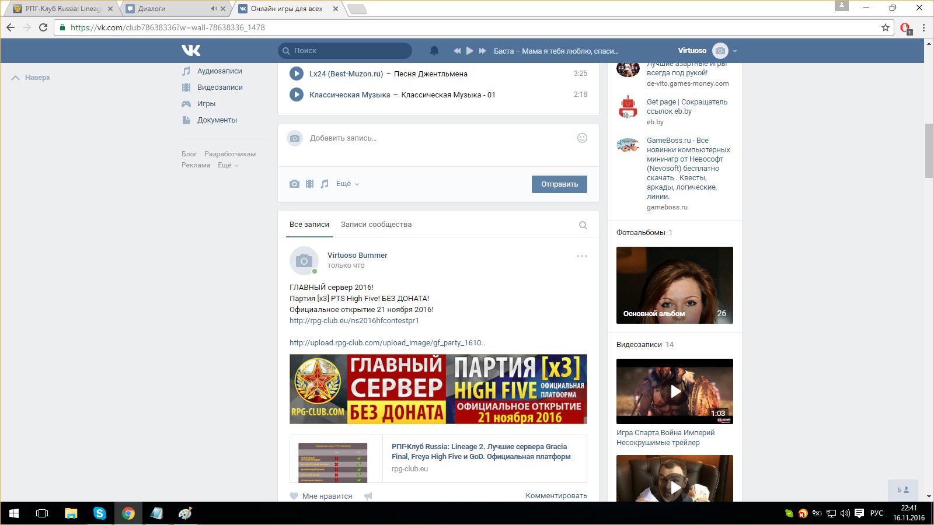Open Get page Сокращатель ссылок link
The width and height of the screenshot is (934, 525).
click(x=687, y=106)
